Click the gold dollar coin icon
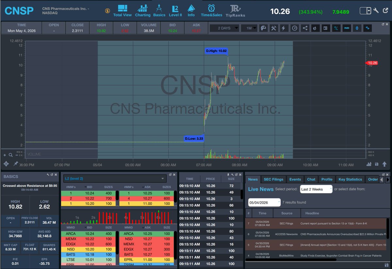392x269 pixels. [x=107, y=11]
